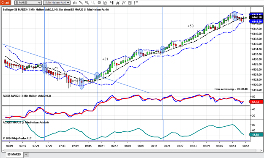Click the red 63.24 RSI value marker

(256, 102)
